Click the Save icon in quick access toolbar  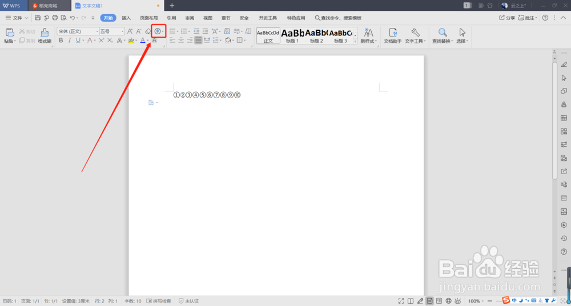38,18
